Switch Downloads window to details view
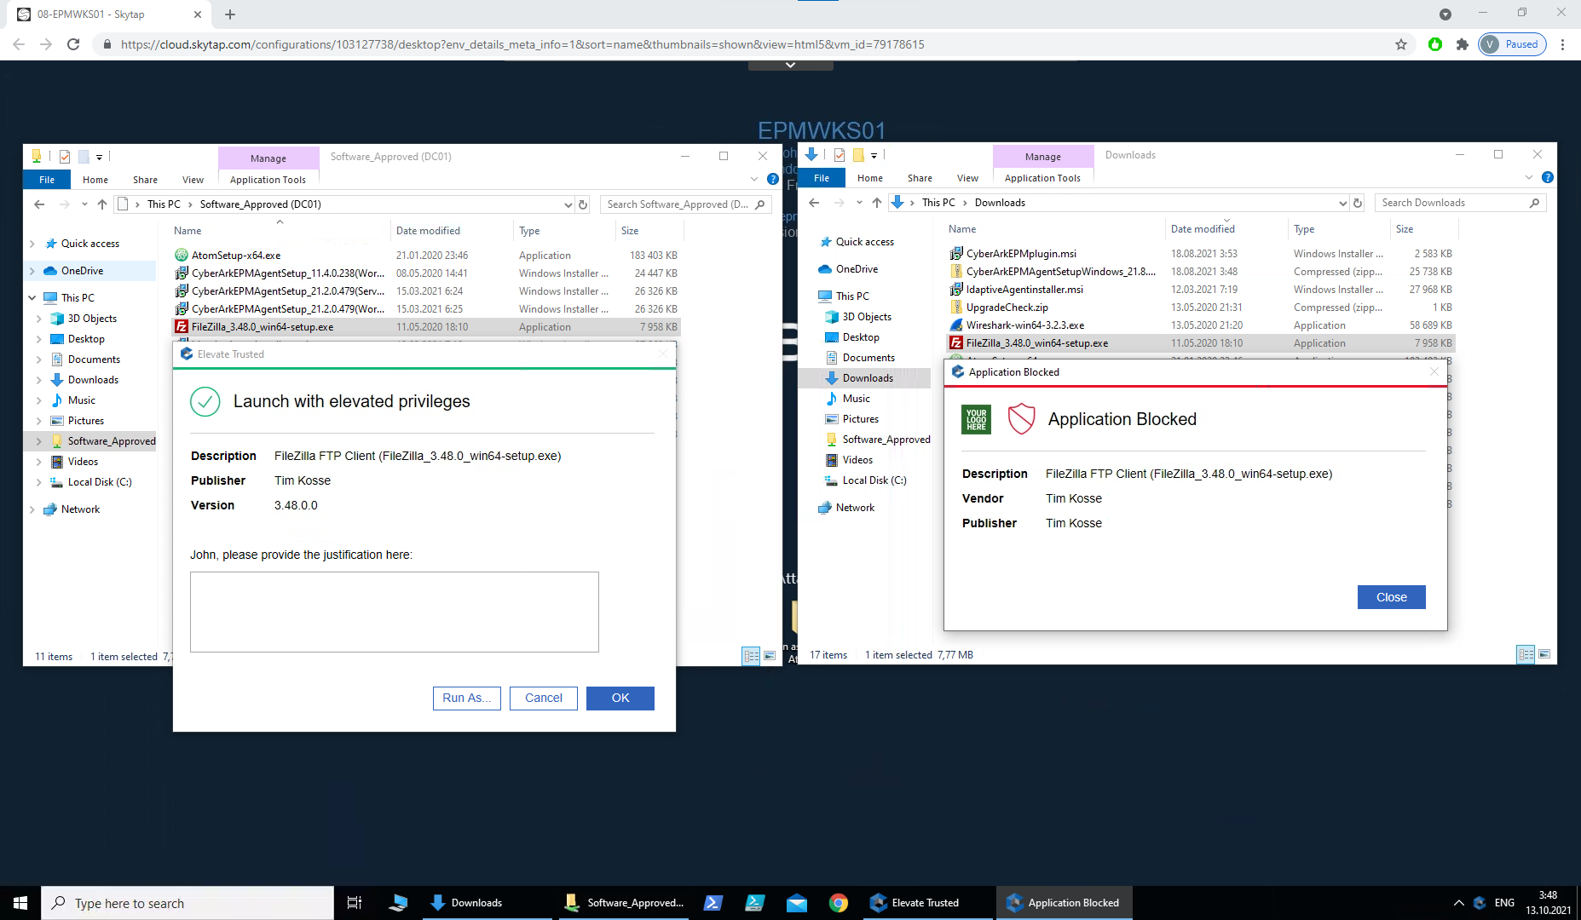 (1526, 654)
